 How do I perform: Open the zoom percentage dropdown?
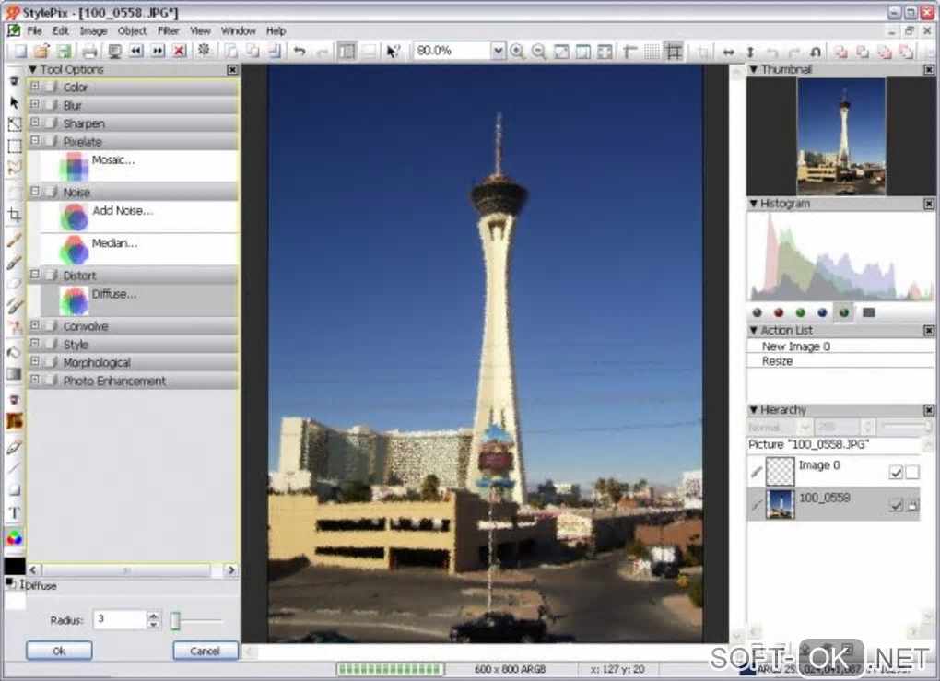pyautogui.click(x=499, y=52)
